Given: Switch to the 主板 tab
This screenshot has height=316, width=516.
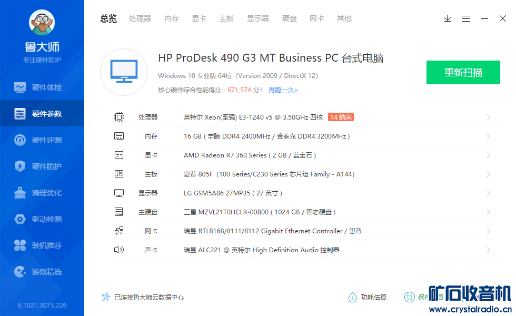Looking at the screenshot, I should [x=226, y=19].
